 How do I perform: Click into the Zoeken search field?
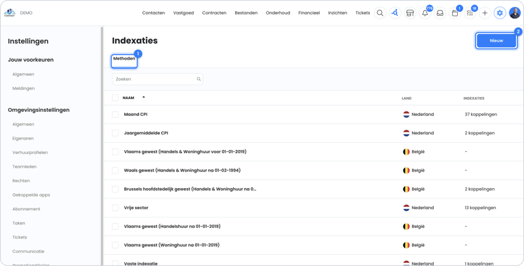point(157,79)
